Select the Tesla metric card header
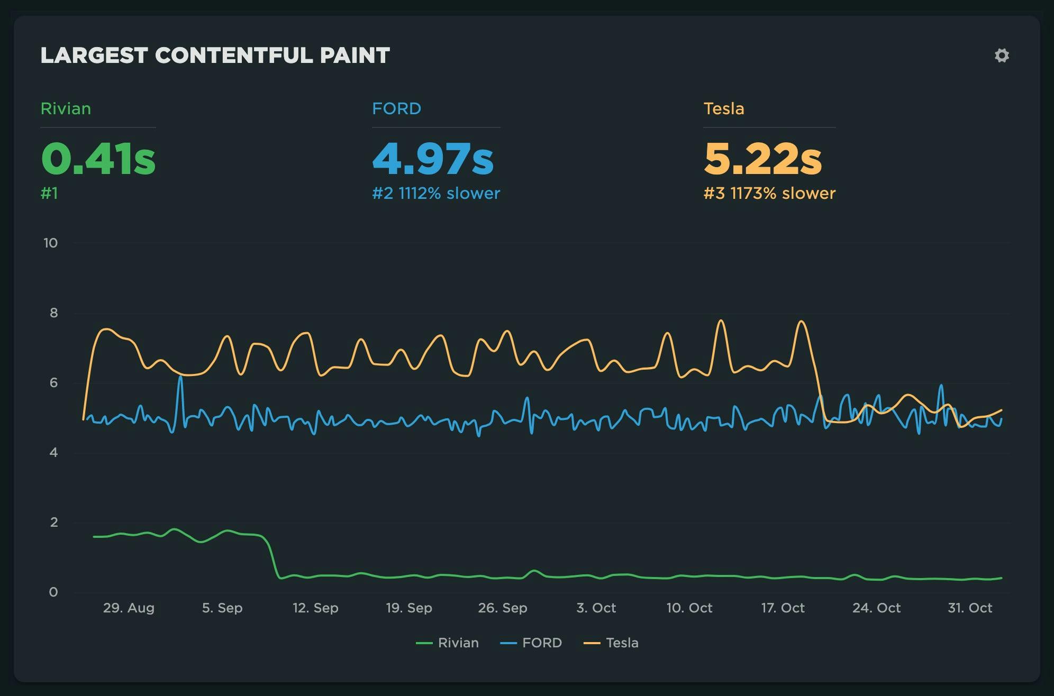Screen dimensions: 1054x696 tap(724, 109)
